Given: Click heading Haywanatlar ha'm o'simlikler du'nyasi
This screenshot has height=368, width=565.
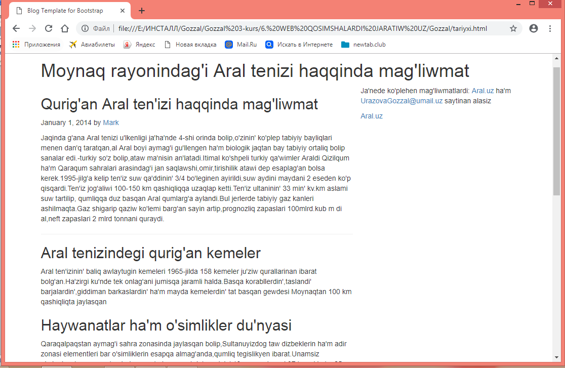Looking at the screenshot, I should tap(166, 325).
